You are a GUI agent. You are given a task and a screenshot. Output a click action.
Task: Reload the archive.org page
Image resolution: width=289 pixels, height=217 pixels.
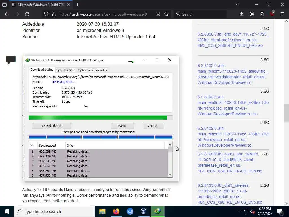(27, 14)
